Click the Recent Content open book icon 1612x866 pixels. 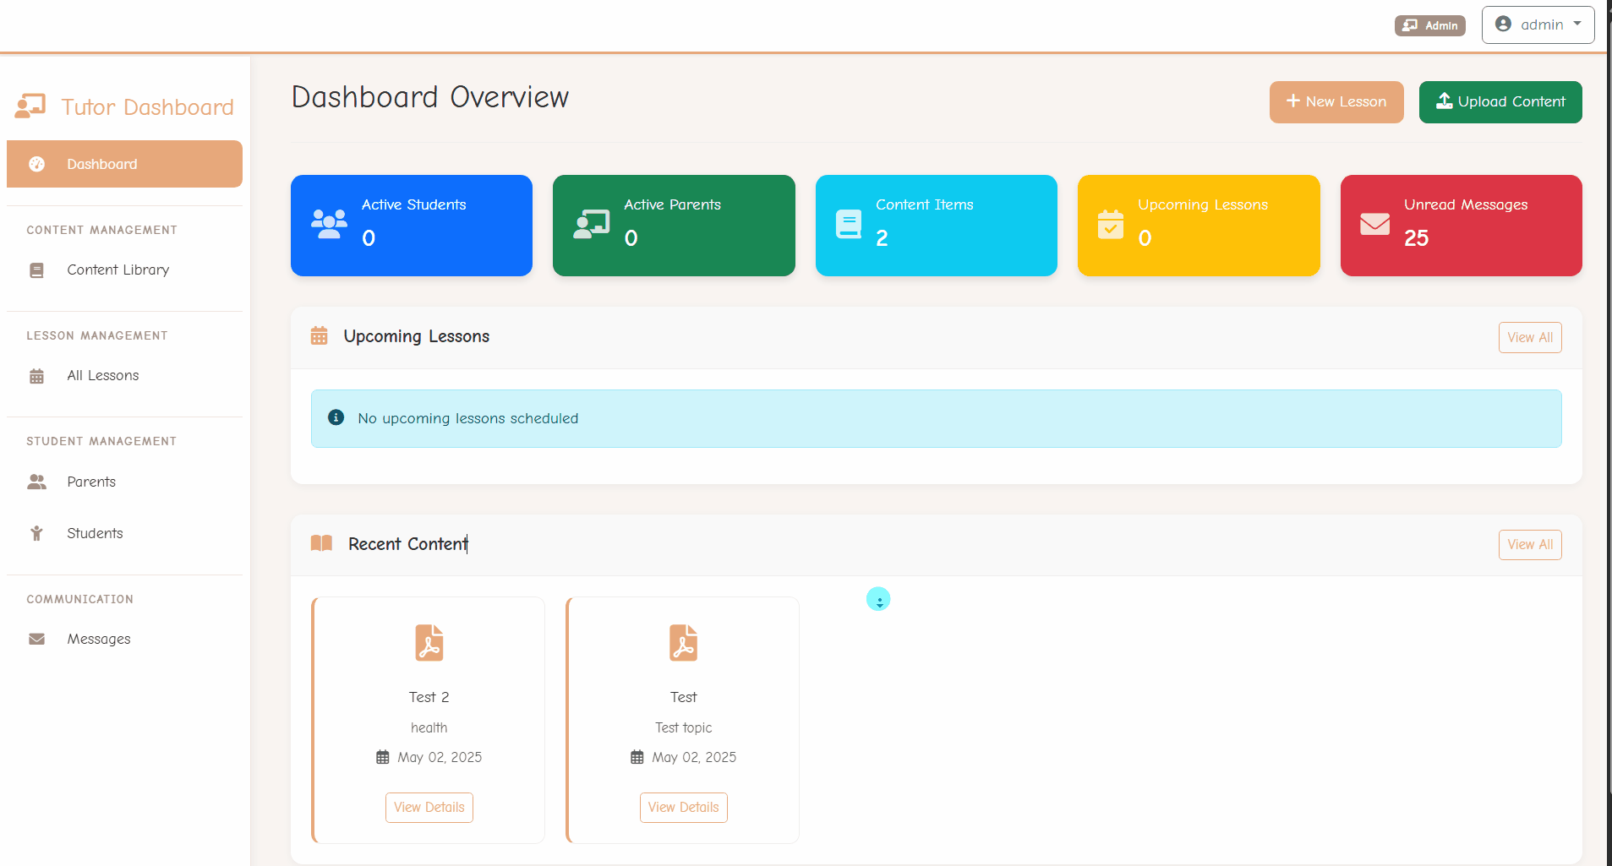point(321,543)
